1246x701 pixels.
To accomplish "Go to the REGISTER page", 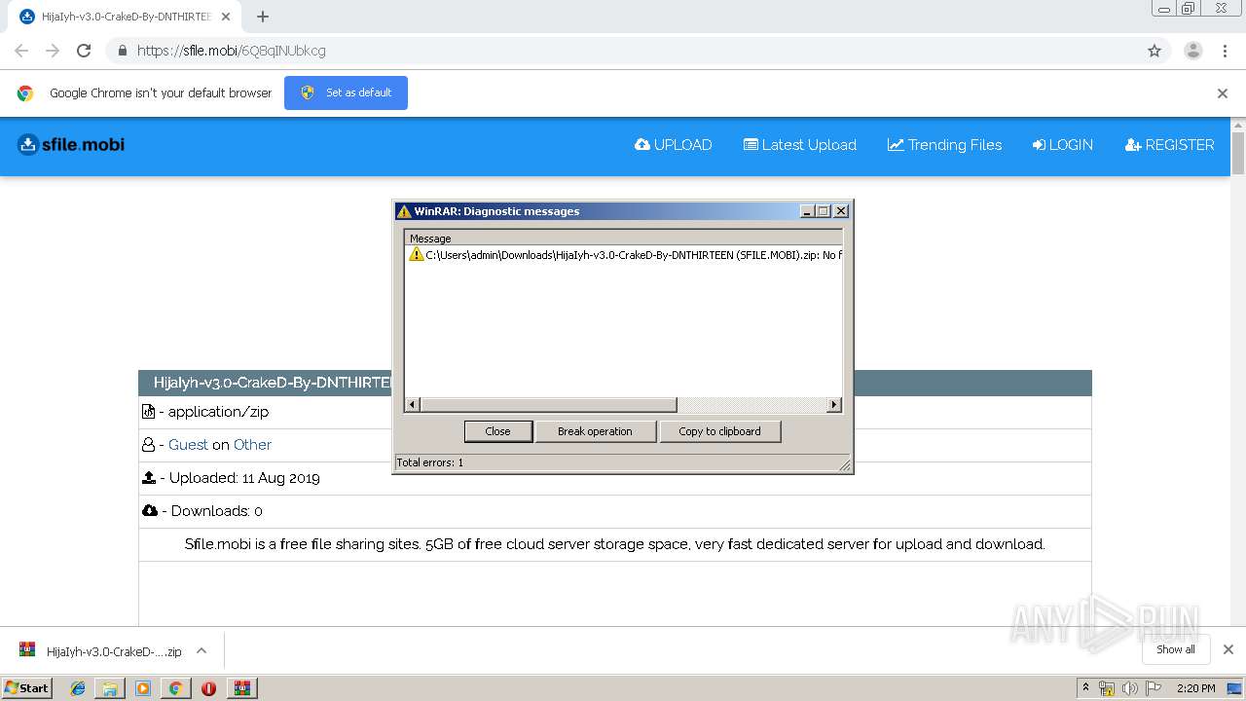I will [1170, 145].
